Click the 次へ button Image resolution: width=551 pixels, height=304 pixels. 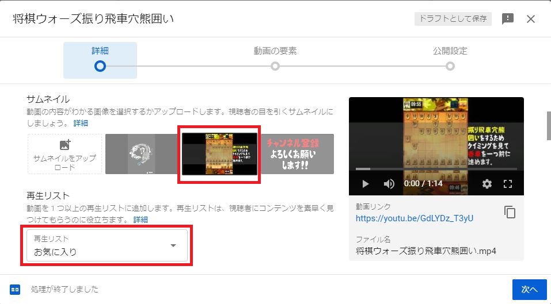click(x=530, y=289)
